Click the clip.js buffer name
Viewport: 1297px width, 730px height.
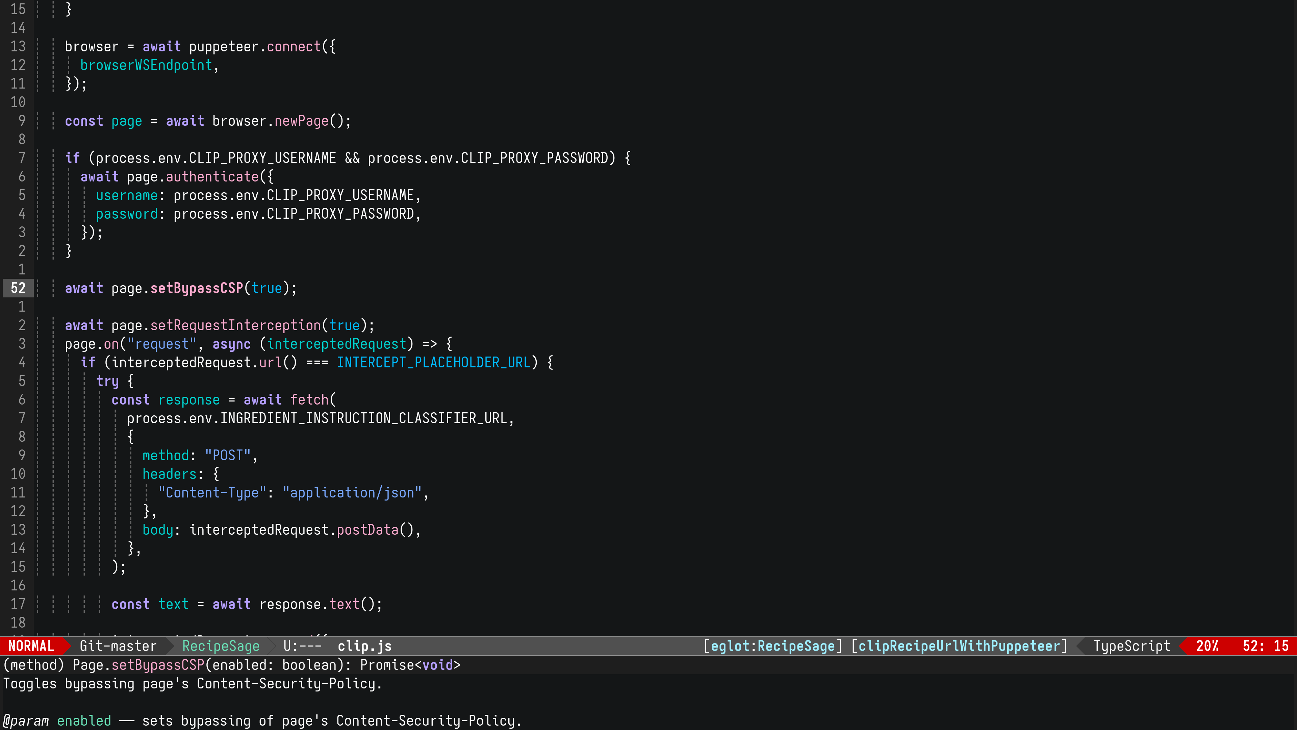pos(364,646)
